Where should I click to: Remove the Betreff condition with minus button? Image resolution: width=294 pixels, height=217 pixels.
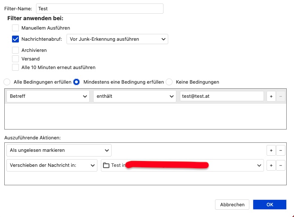tap(281, 96)
